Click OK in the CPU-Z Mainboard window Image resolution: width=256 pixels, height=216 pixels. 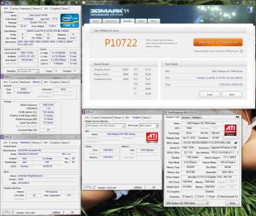(72, 212)
